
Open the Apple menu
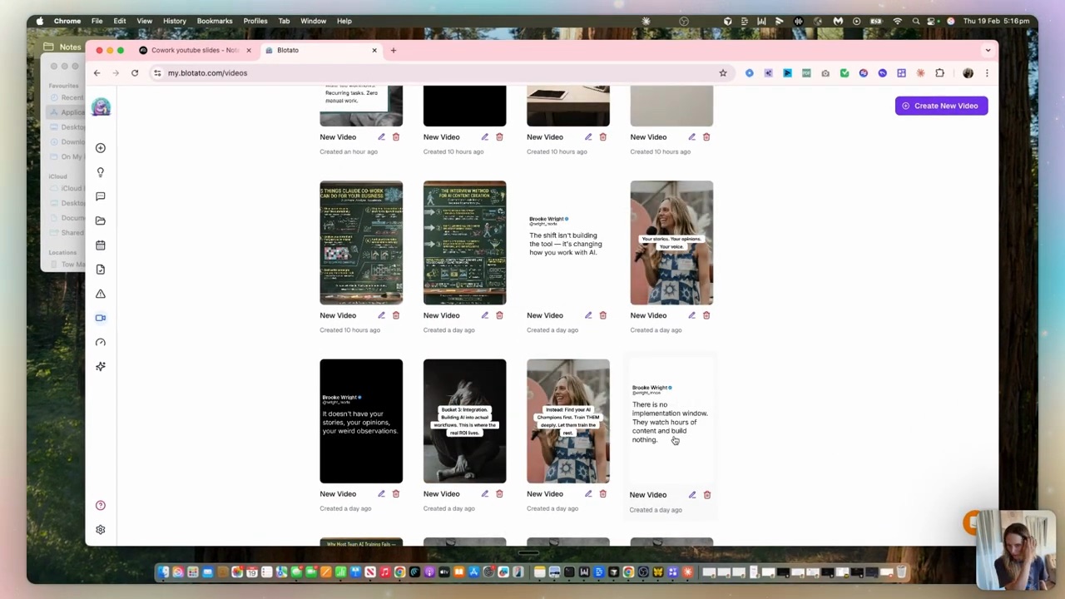[39, 21]
